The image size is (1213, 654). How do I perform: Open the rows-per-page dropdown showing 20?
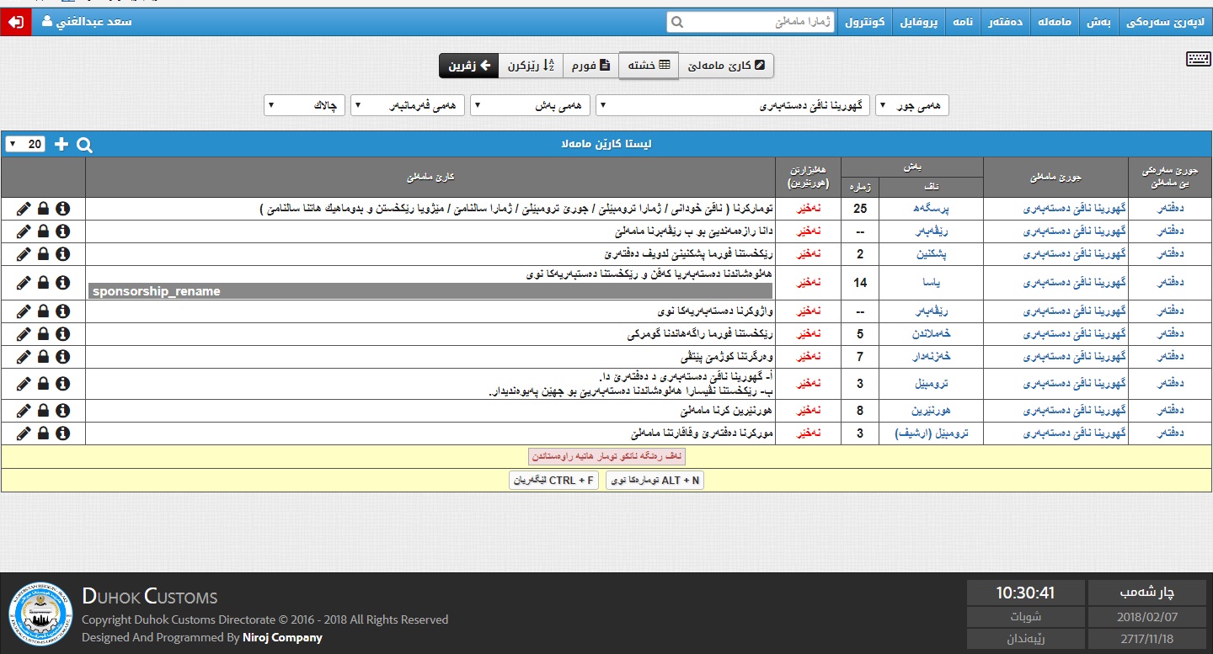coord(26,144)
